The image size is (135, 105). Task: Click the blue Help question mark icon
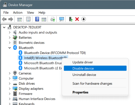pyautogui.click(x=37, y=19)
